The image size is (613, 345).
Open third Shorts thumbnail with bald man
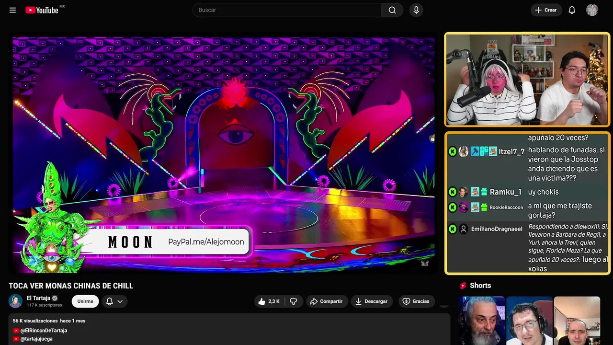pos(577,321)
